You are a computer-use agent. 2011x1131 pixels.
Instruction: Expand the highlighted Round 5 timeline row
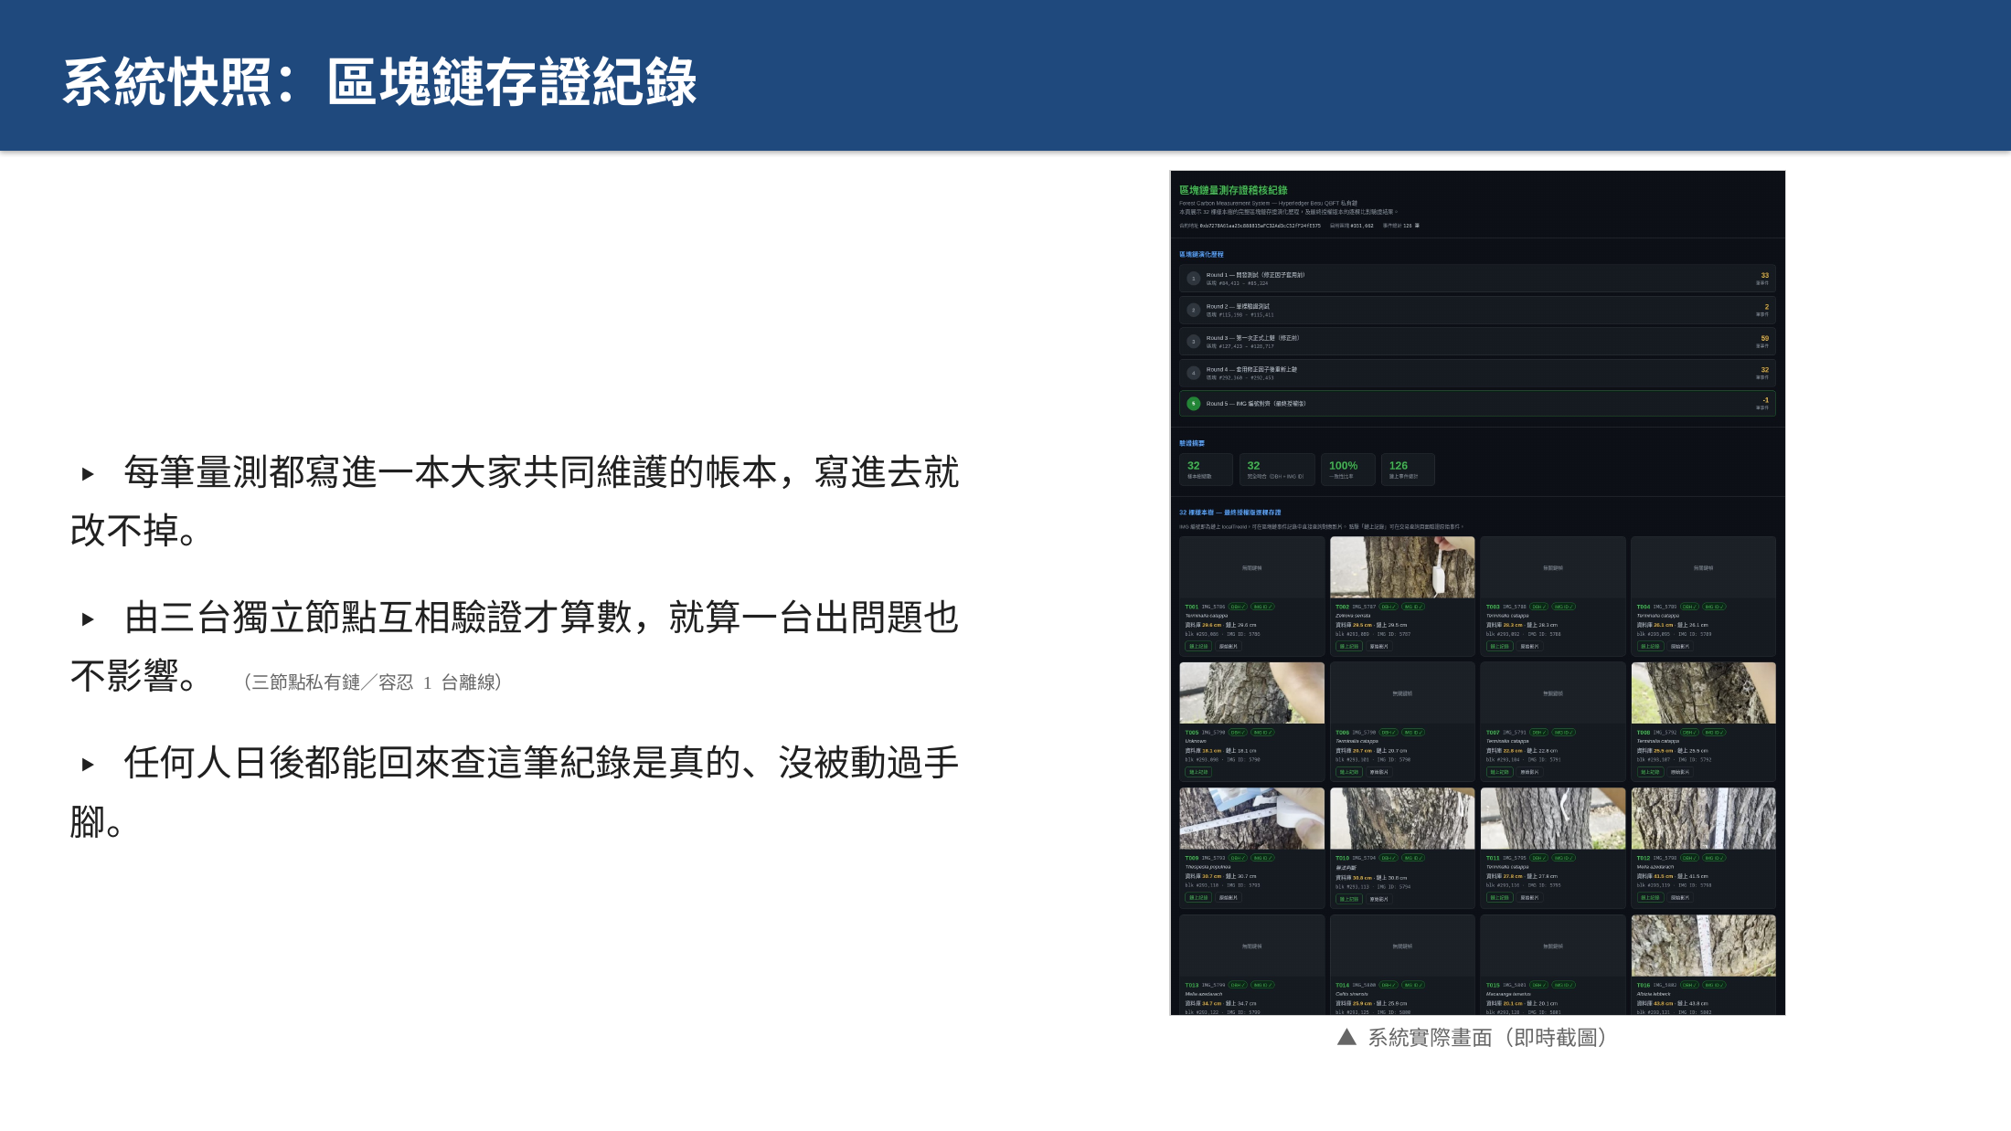click(x=1477, y=403)
